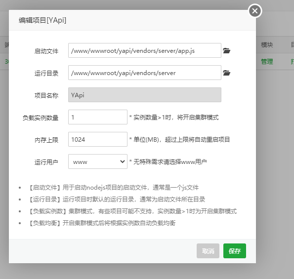Click the 【负载均衡】 help note

[101, 223]
